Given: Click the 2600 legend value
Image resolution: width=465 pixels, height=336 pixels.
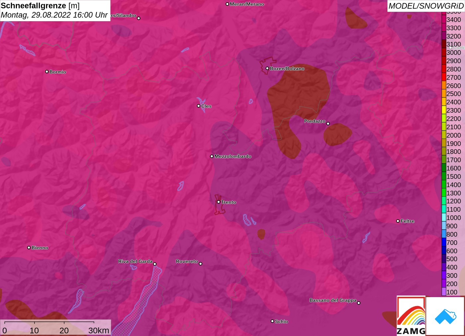Looking at the screenshot, I should point(454,86).
